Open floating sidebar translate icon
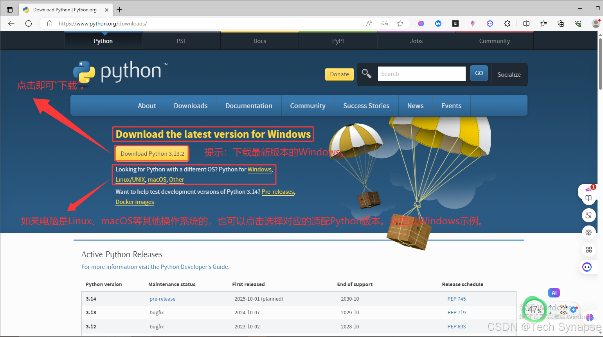This screenshot has height=337, width=603. coord(589,215)
